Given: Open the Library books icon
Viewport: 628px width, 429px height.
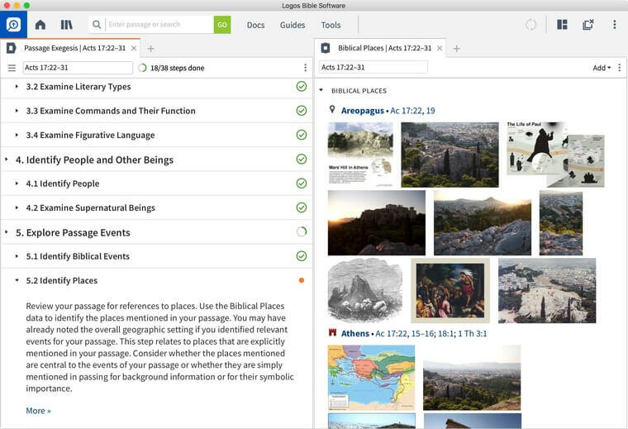Looking at the screenshot, I should [x=66, y=25].
